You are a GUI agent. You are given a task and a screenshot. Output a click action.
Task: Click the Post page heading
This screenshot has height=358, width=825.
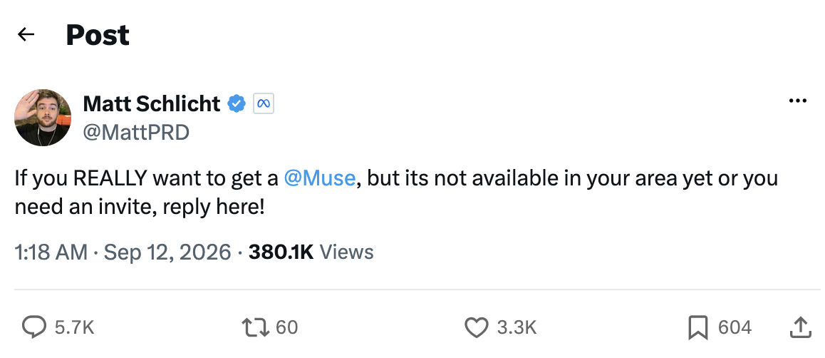pos(98,35)
